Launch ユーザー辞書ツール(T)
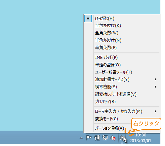 pos(122,72)
